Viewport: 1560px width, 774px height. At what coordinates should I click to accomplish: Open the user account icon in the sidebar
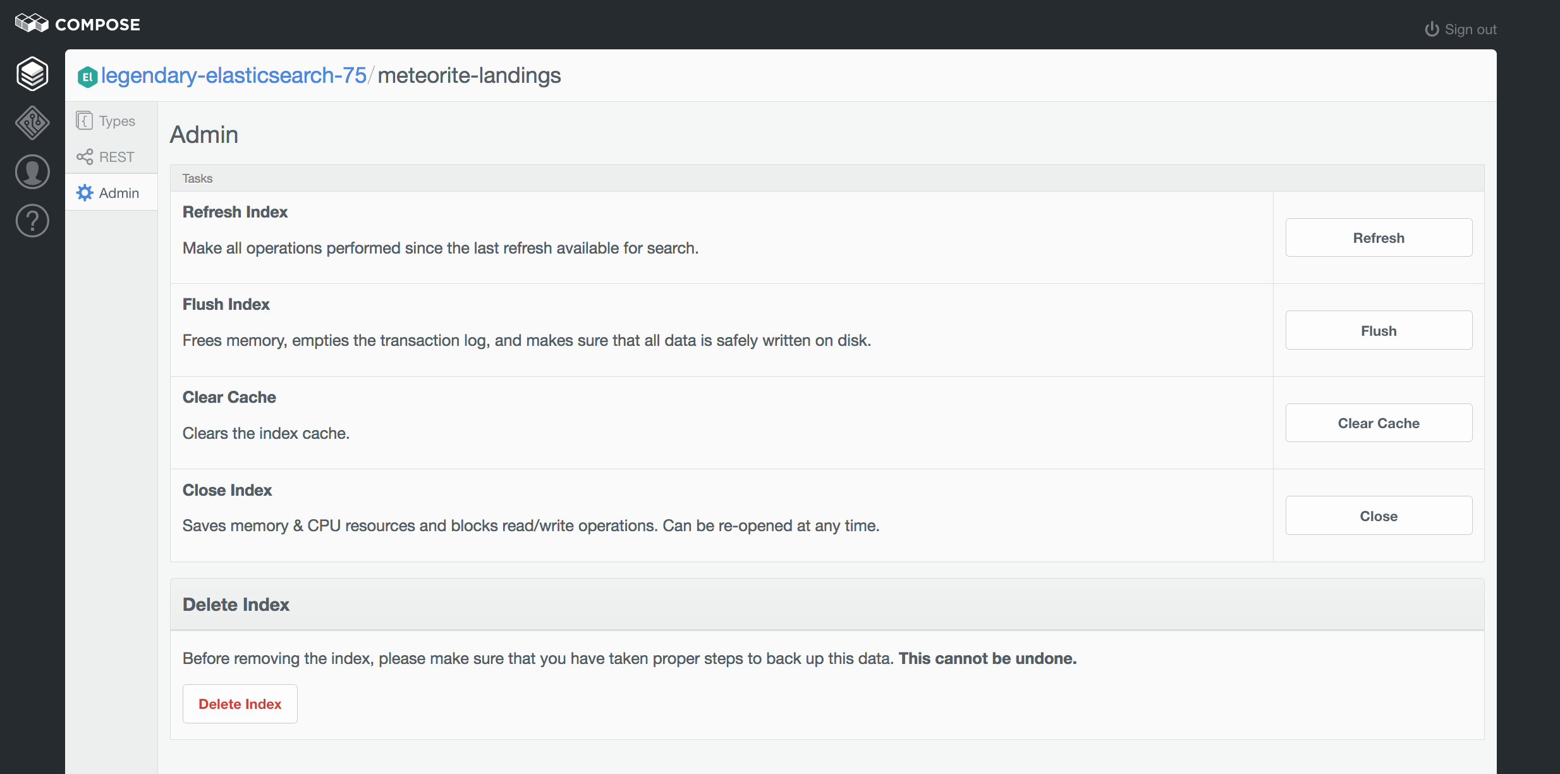pyautogui.click(x=32, y=172)
